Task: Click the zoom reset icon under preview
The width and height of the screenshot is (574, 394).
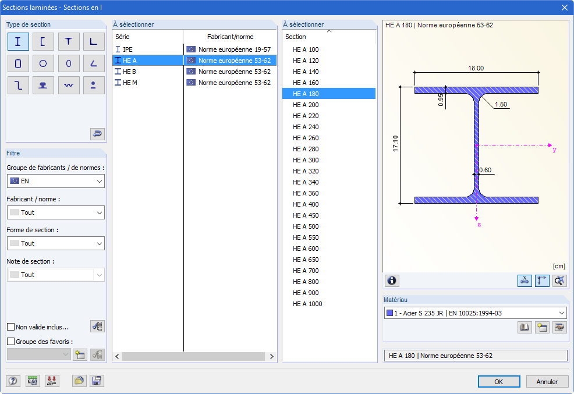Action: 559,281
